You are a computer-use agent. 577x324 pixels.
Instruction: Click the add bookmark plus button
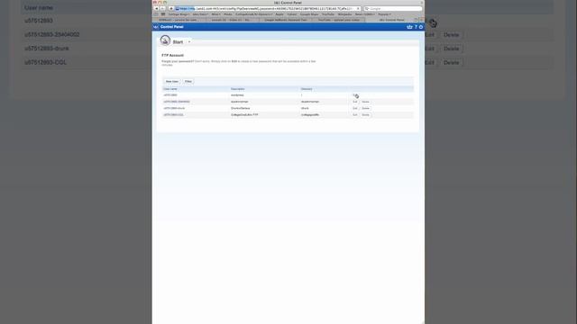171,8
